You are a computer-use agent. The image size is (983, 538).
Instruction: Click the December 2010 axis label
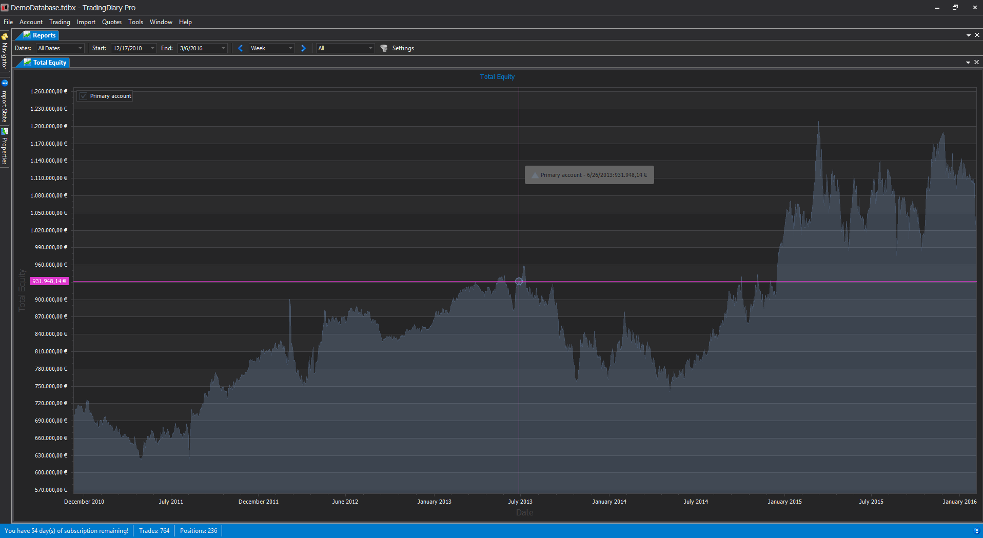pos(84,502)
